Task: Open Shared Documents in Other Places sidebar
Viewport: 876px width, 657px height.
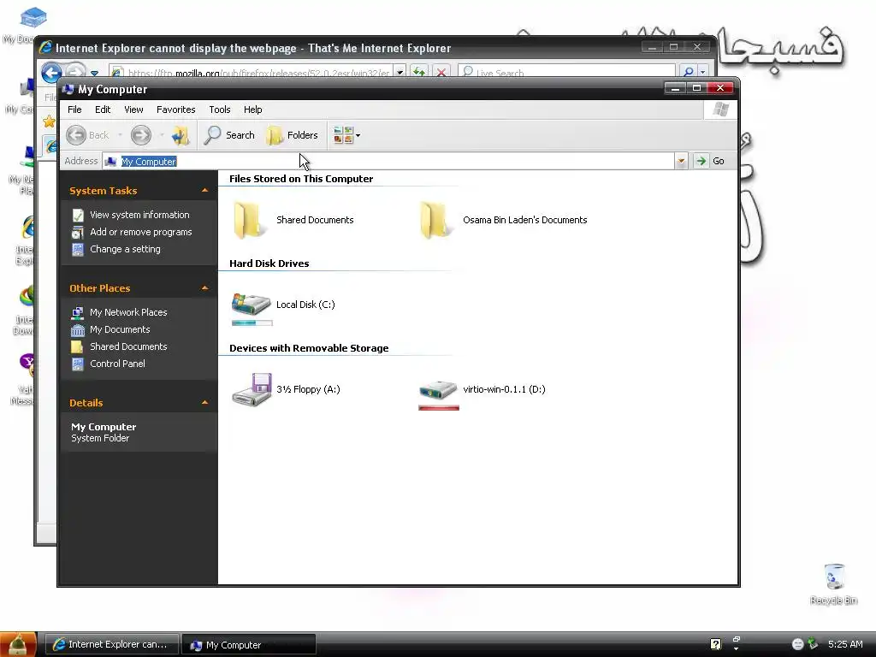Action: point(128,346)
